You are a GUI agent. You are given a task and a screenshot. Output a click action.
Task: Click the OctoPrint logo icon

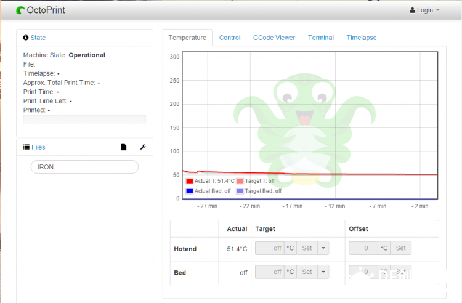pos(20,10)
